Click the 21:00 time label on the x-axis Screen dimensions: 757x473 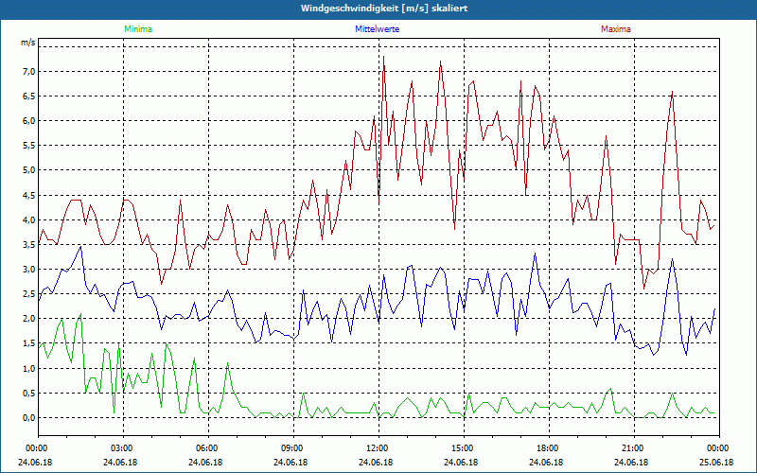click(x=633, y=447)
